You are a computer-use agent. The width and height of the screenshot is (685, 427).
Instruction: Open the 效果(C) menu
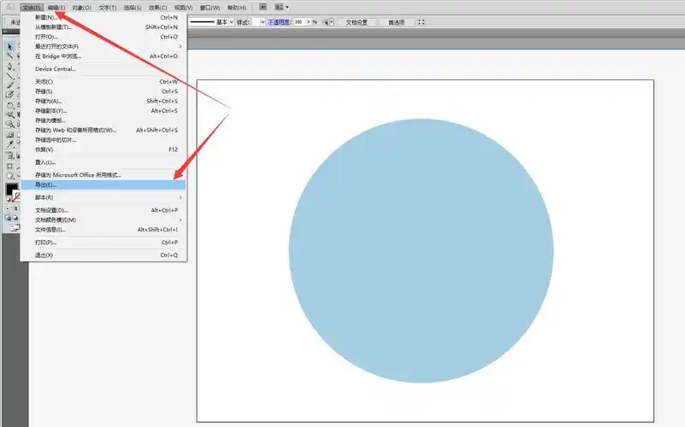click(x=157, y=8)
